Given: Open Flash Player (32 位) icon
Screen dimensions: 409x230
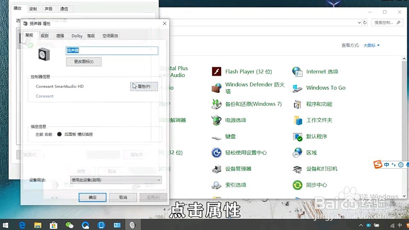Looking at the screenshot, I should click(216, 72).
